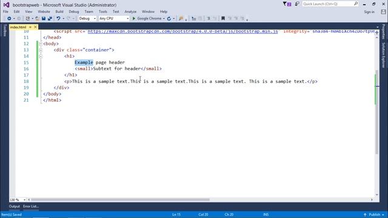Viewport: 388px width, 218px height.
Task: Open the File menu
Action: point(5,12)
